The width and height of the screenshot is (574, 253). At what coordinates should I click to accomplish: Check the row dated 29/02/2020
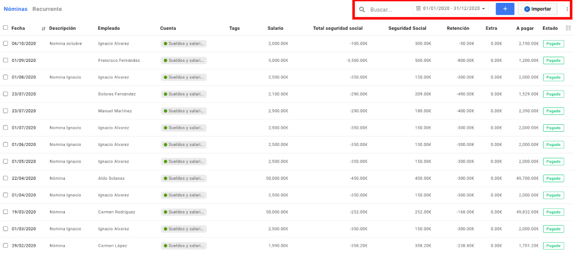pyautogui.click(x=6, y=246)
